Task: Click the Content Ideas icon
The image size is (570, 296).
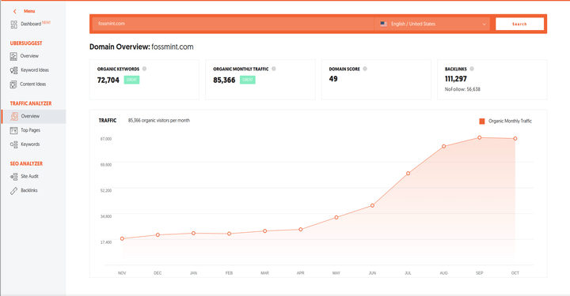Action: pyautogui.click(x=13, y=84)
